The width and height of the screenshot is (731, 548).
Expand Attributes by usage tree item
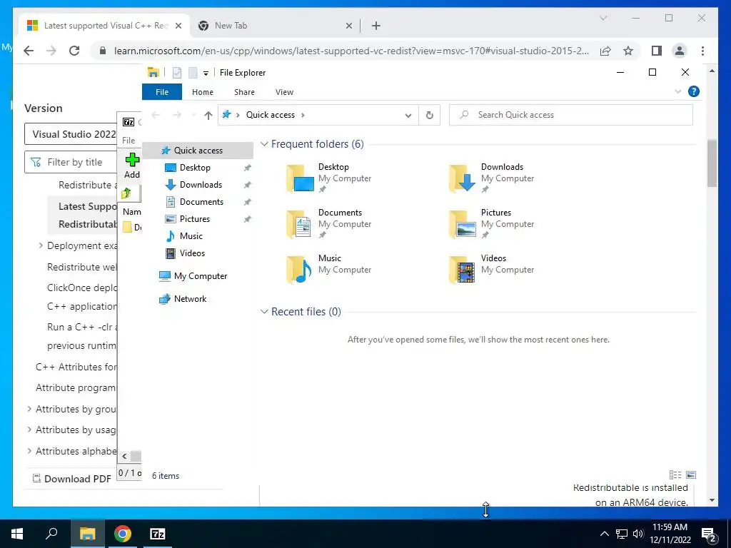(x=29, y=430)
